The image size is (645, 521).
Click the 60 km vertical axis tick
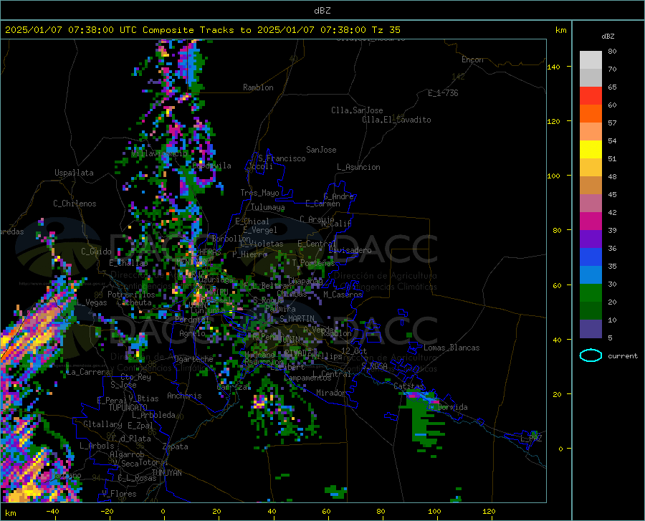pos(557,285)
